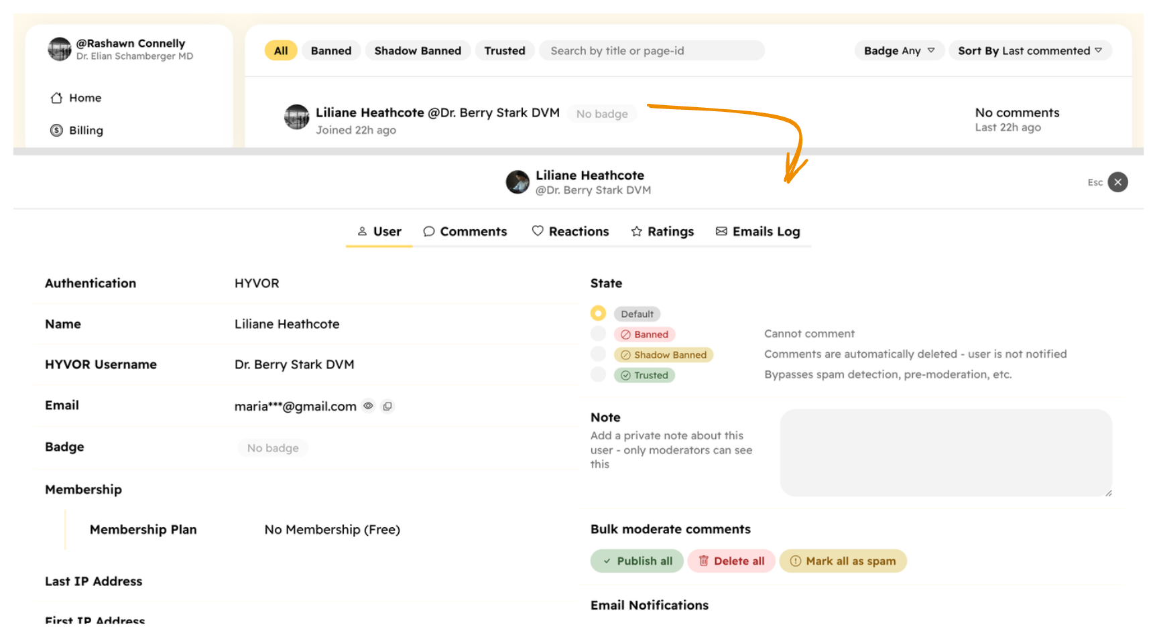Open the Emails Log tab
Image resolution: width=1157 pixels, height=637 pixels.
click(757, 232)
